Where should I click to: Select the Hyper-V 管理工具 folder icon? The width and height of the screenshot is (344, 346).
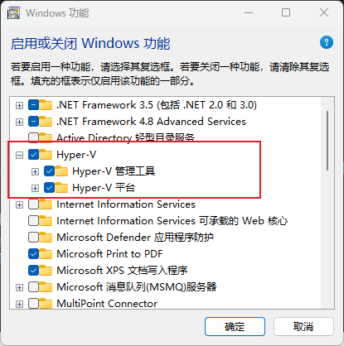click(61, 171)
